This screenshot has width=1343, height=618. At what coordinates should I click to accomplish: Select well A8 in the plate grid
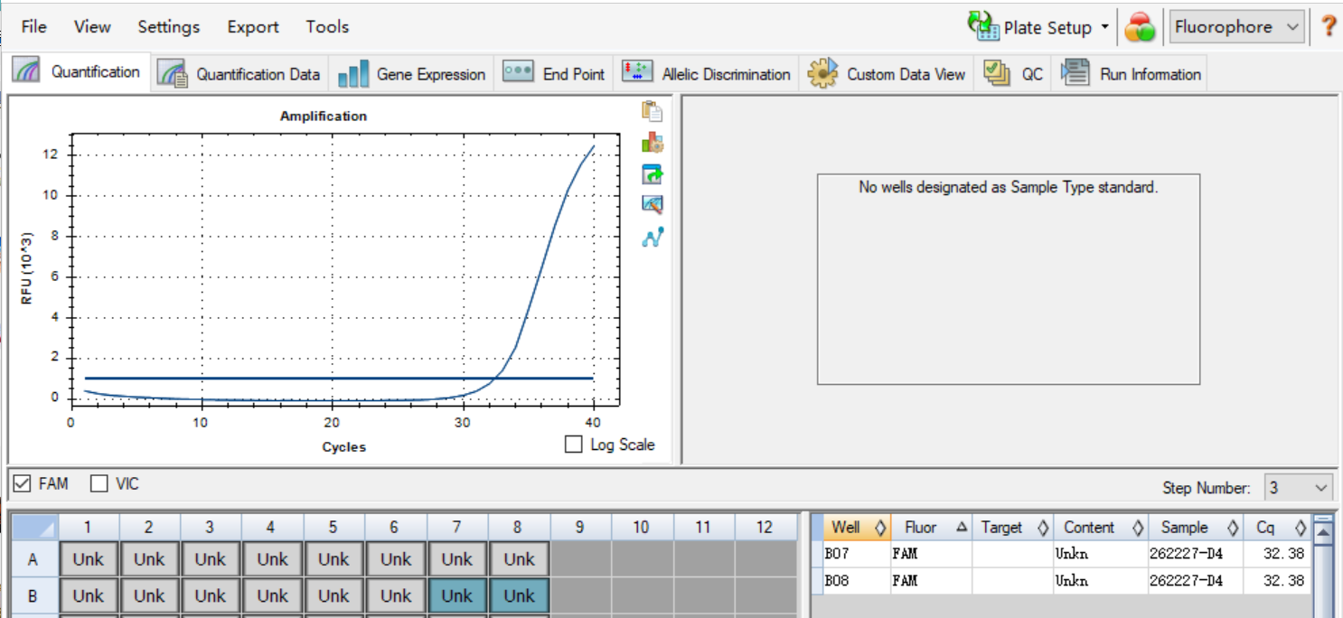coord(519,559)
